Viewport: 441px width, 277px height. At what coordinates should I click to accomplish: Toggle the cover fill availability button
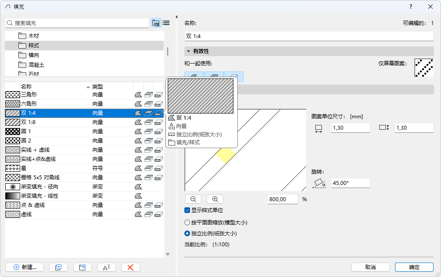pyautogui.click(x=214, y=76)
